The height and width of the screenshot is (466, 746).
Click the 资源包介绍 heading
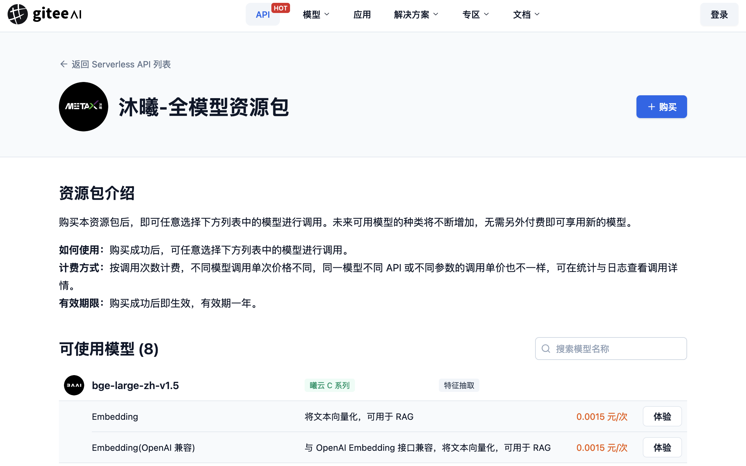click(x=97, y=193)
